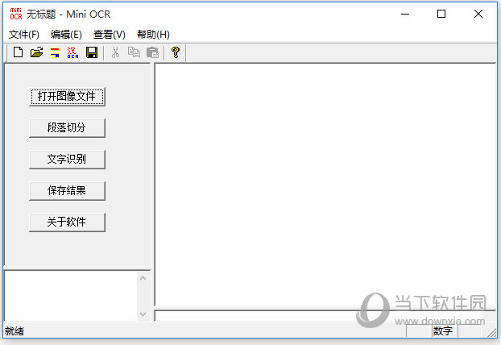Click the New document toolbar icon

(x=19, y=52)
